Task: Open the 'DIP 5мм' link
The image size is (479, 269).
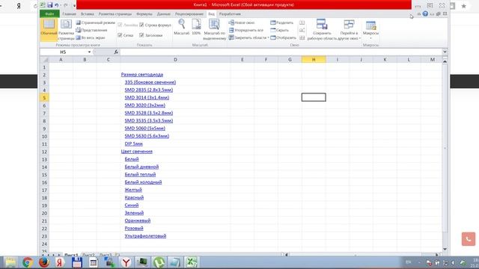Action: (133, 143)
